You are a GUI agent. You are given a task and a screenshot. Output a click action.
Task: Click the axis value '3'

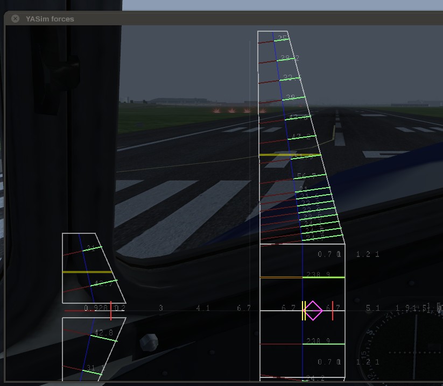(x=161, y=308)
